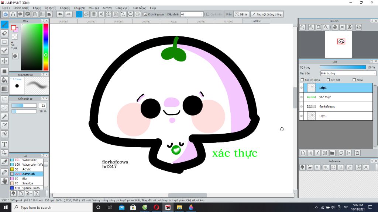The height and width of the screenshot is (212, 378).
Task: Toggle visibility of bottom Lớp1 layer
Action: point(301,116)
